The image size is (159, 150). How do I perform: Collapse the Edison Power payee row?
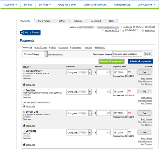(24, 71)
